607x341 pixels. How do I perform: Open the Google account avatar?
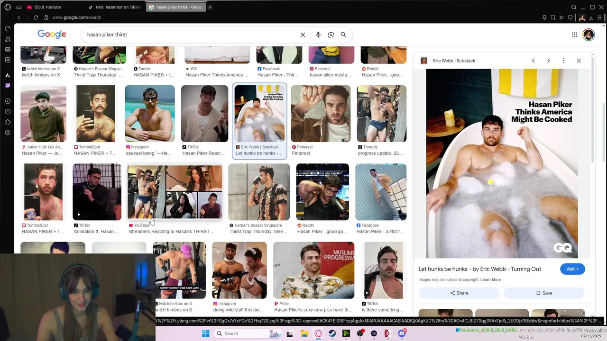[589, 35]
